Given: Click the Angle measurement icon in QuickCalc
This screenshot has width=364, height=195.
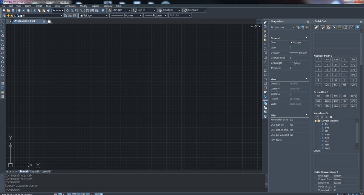Looking at the screenshot, I should [x=346, y=28].
